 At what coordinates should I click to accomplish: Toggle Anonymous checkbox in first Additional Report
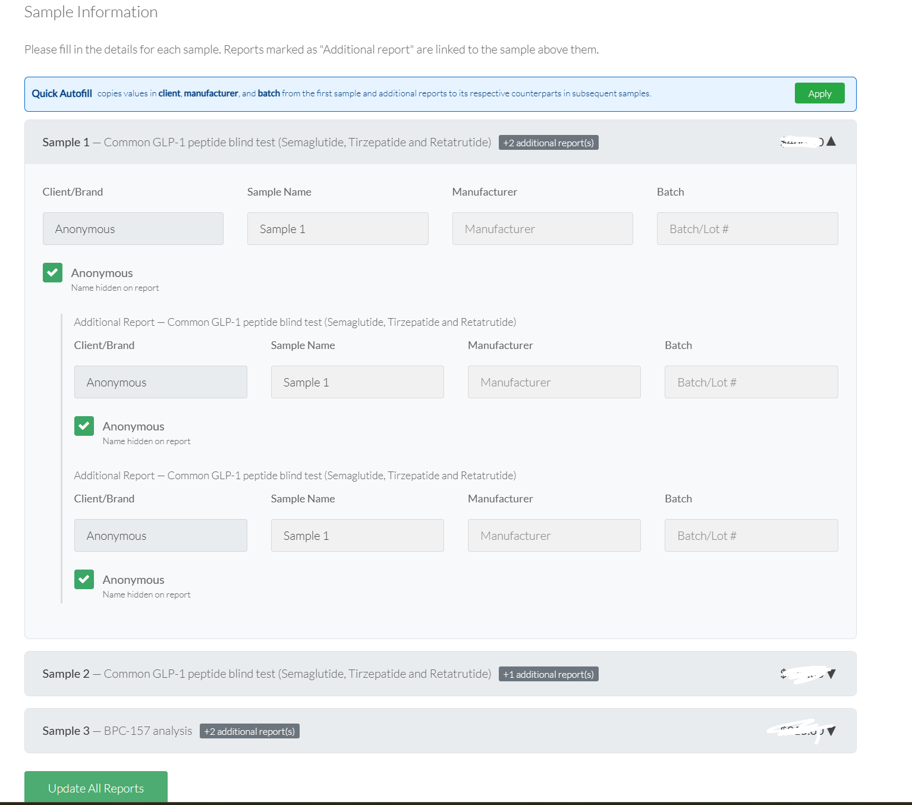(x=84, y=426)
